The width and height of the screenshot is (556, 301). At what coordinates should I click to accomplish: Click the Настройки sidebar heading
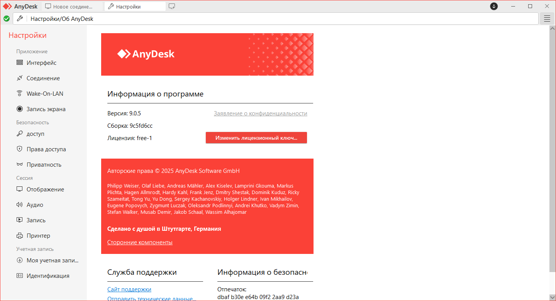(x=27, y=36)
